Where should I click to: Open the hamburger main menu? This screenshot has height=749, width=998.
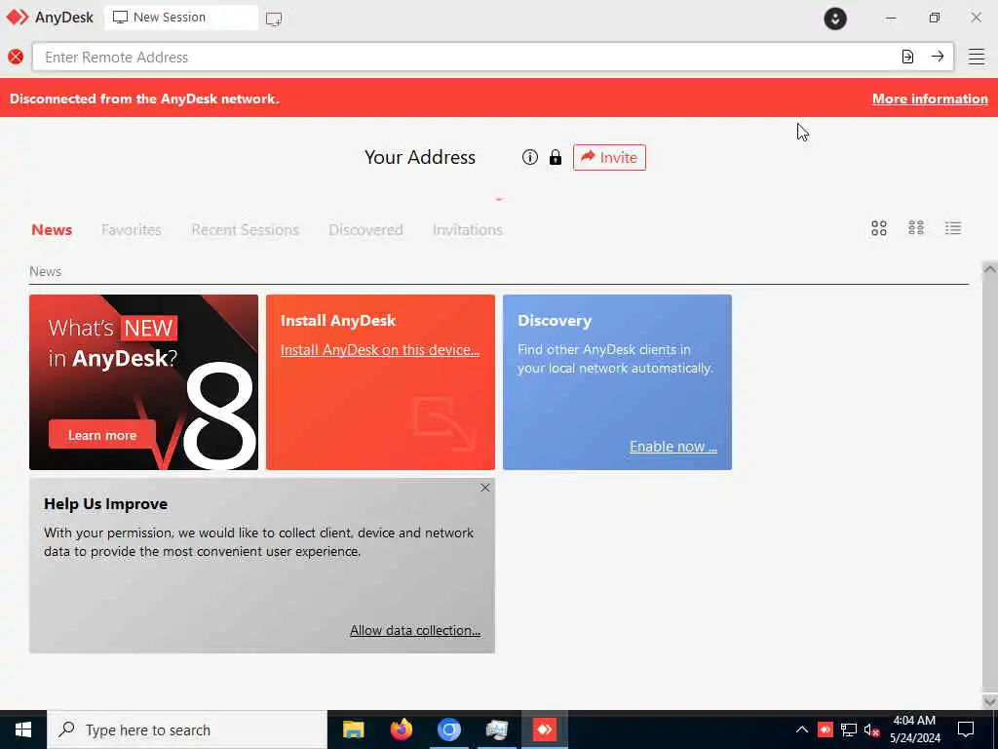click(977, 57)
